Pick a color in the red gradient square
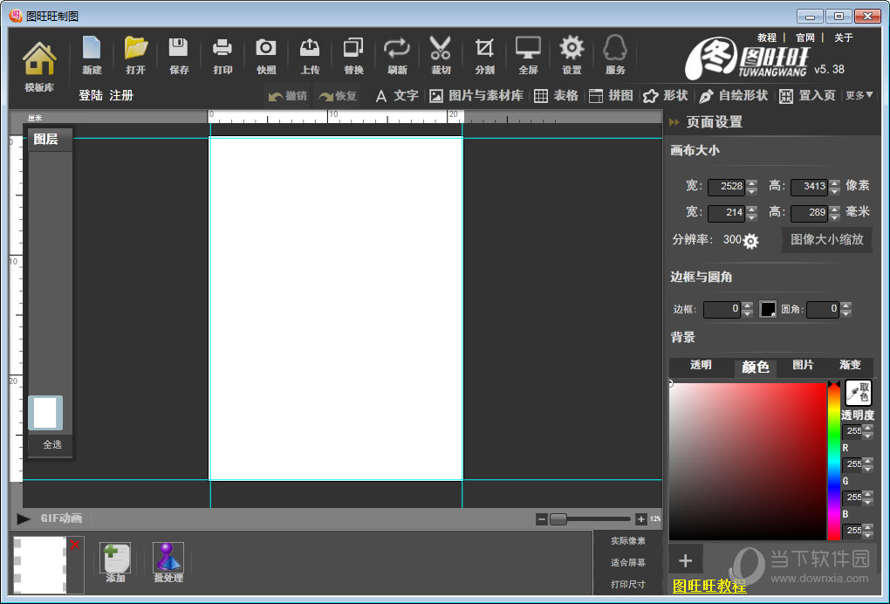890x604 pixels. click(748, 461)
